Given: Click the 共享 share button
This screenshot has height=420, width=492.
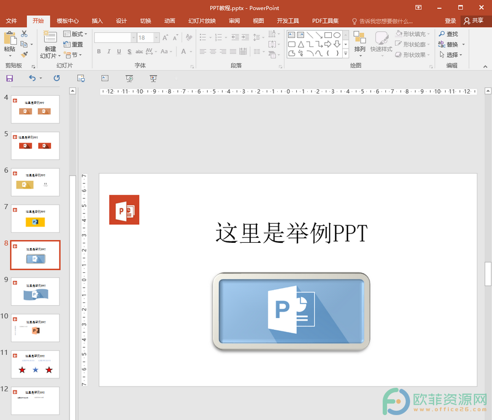Looking at the screenshot, I should tap(474, 21).
